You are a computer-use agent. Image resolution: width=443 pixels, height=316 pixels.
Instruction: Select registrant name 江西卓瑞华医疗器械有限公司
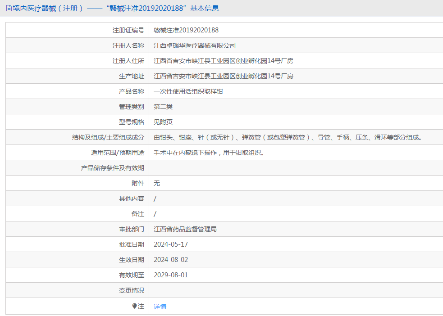click(x=195, y=45)
